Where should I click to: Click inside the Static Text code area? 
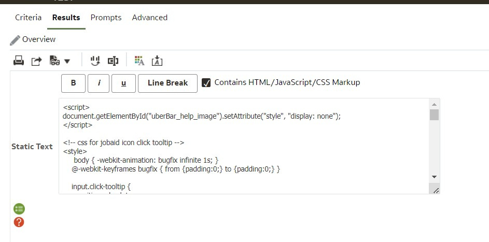pos(244,146)
